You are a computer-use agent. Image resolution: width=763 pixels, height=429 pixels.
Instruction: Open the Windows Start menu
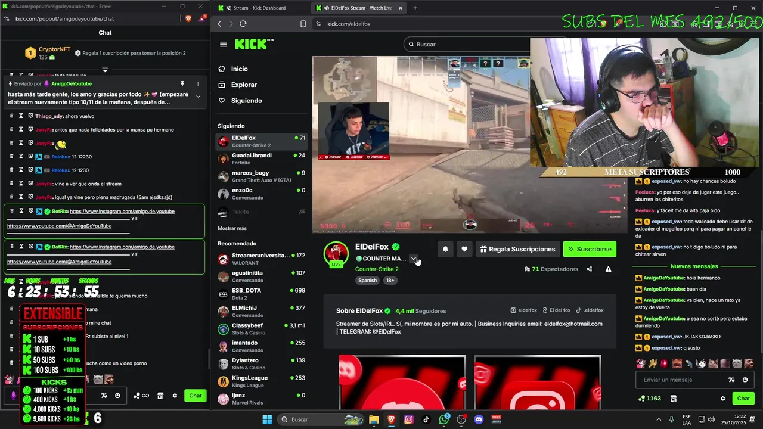(x=267, y=419)
